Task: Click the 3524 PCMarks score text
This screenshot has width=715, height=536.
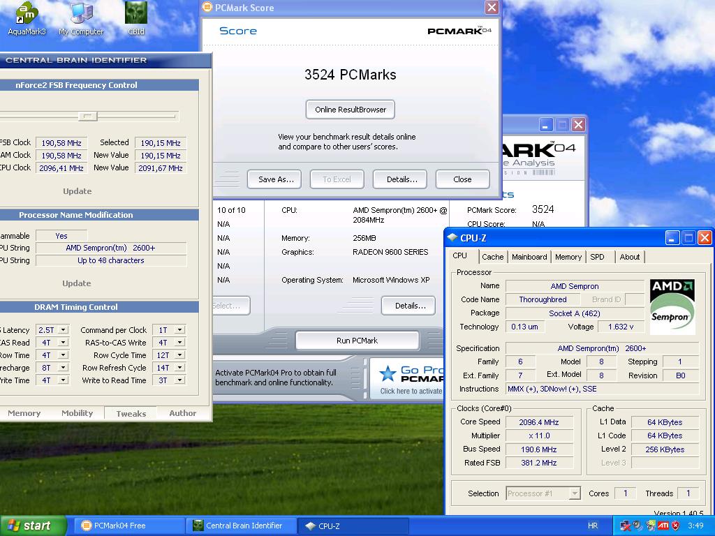Action: tap(351, 75)
